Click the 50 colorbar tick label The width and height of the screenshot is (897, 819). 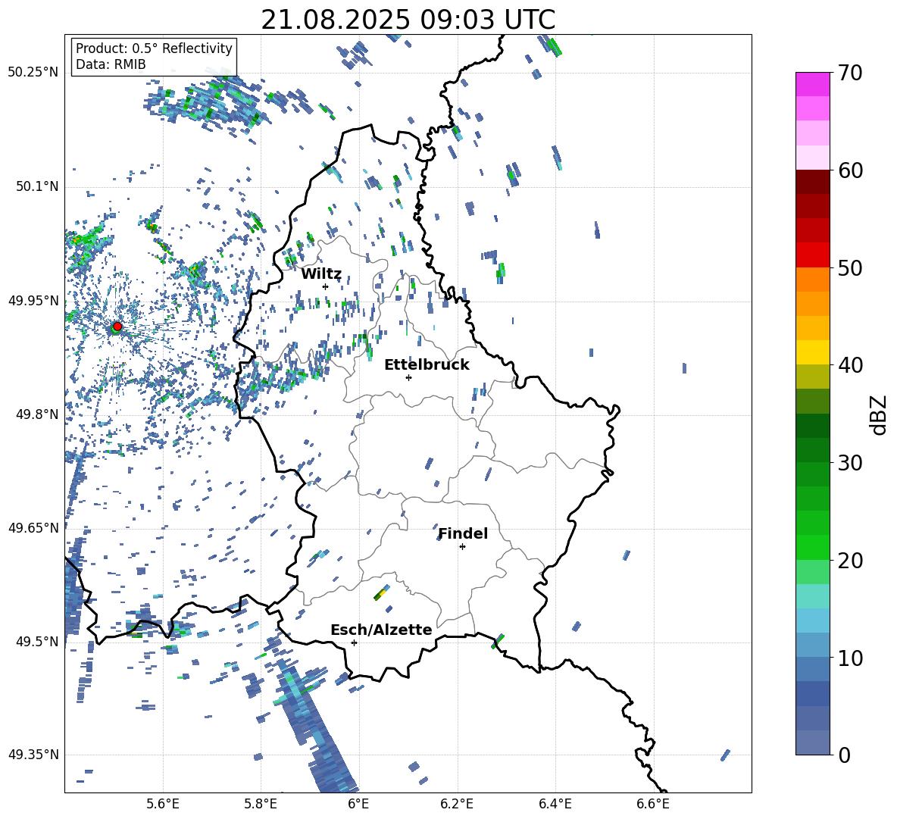850,268
